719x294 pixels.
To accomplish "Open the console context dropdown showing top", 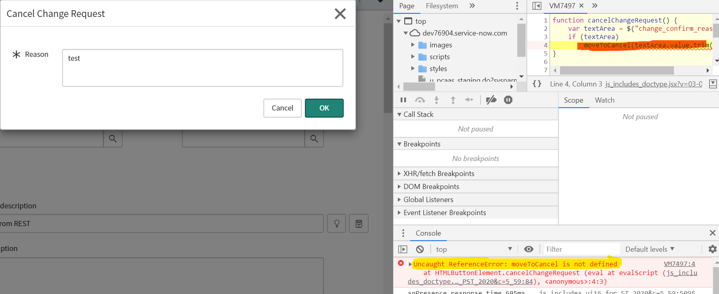I will tap(474, 249).
